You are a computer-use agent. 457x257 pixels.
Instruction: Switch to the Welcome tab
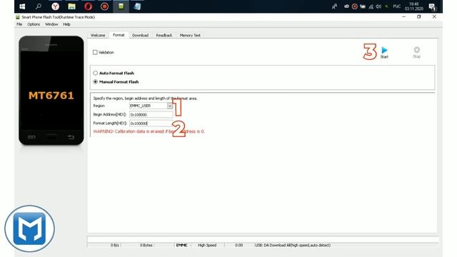pos(98,35)
